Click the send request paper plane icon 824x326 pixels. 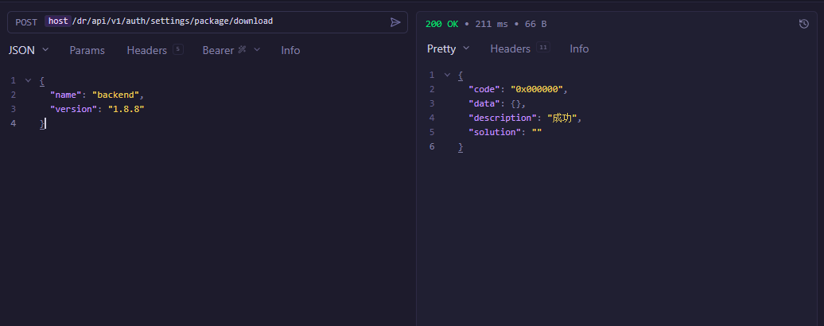(x=395, y=22)
